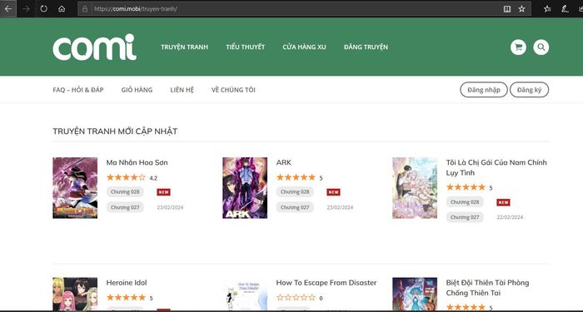The image size is (583, 312).
Task: Open Tiểu Thuyết menu
Action: click(246, 47)
